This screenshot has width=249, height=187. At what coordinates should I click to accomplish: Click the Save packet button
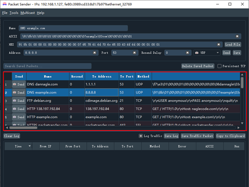237,53
